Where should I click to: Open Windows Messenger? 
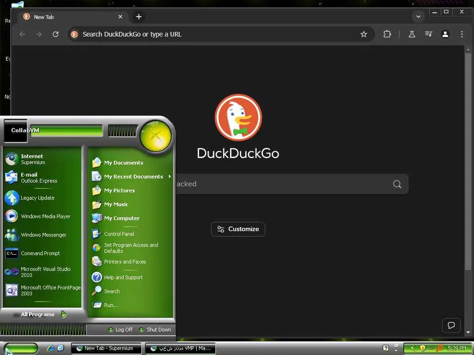coord(42,234)
